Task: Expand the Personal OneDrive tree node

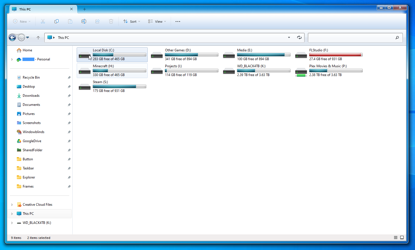Action: pos(12,59)
